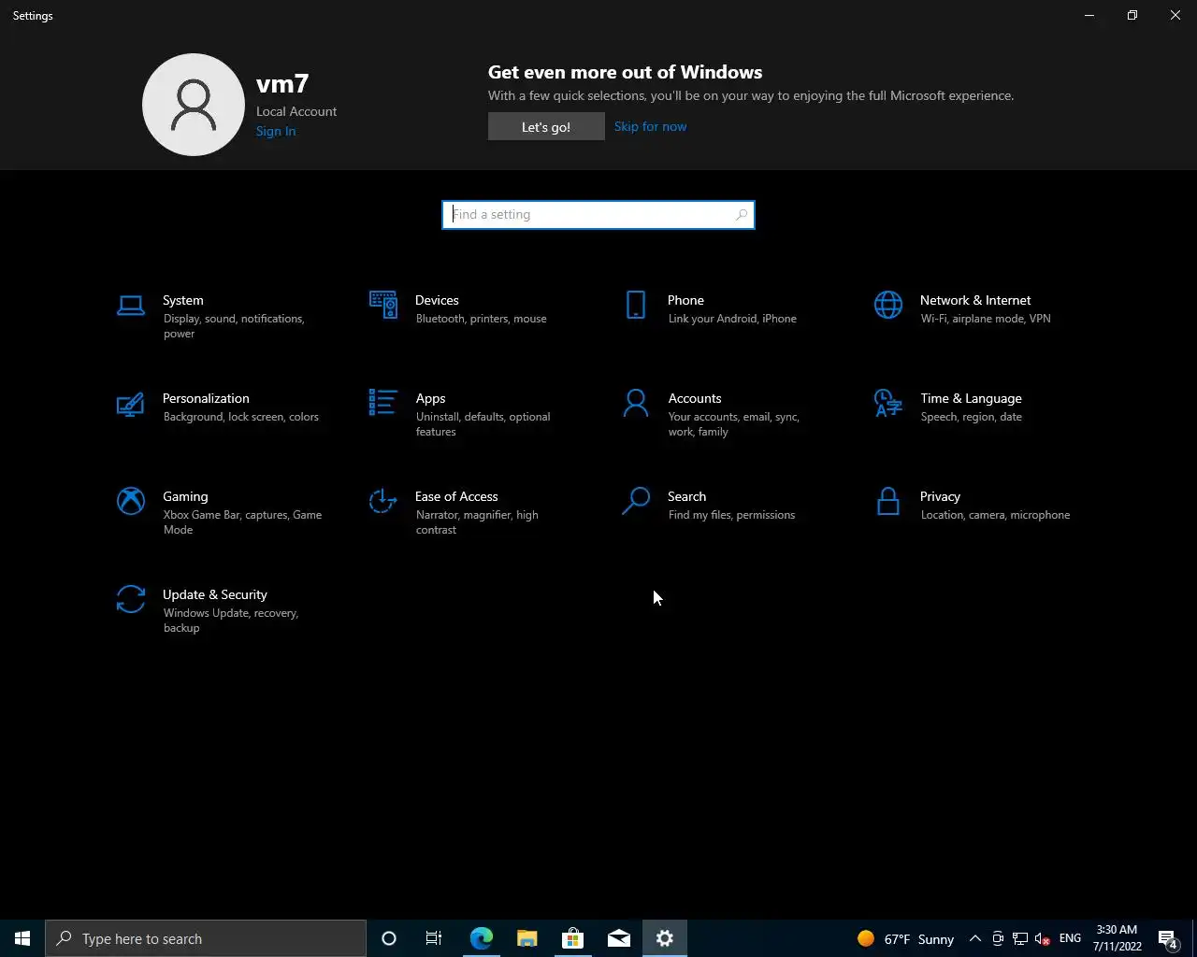
Task: Open the Personalization paintbrush icon
Action: coord(130,403)
